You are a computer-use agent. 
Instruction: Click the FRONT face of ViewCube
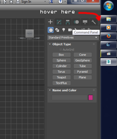coord(30,34)
